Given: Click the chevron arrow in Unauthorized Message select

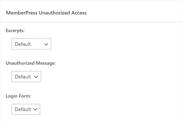Looking at the screenshot, I should 36,77.
